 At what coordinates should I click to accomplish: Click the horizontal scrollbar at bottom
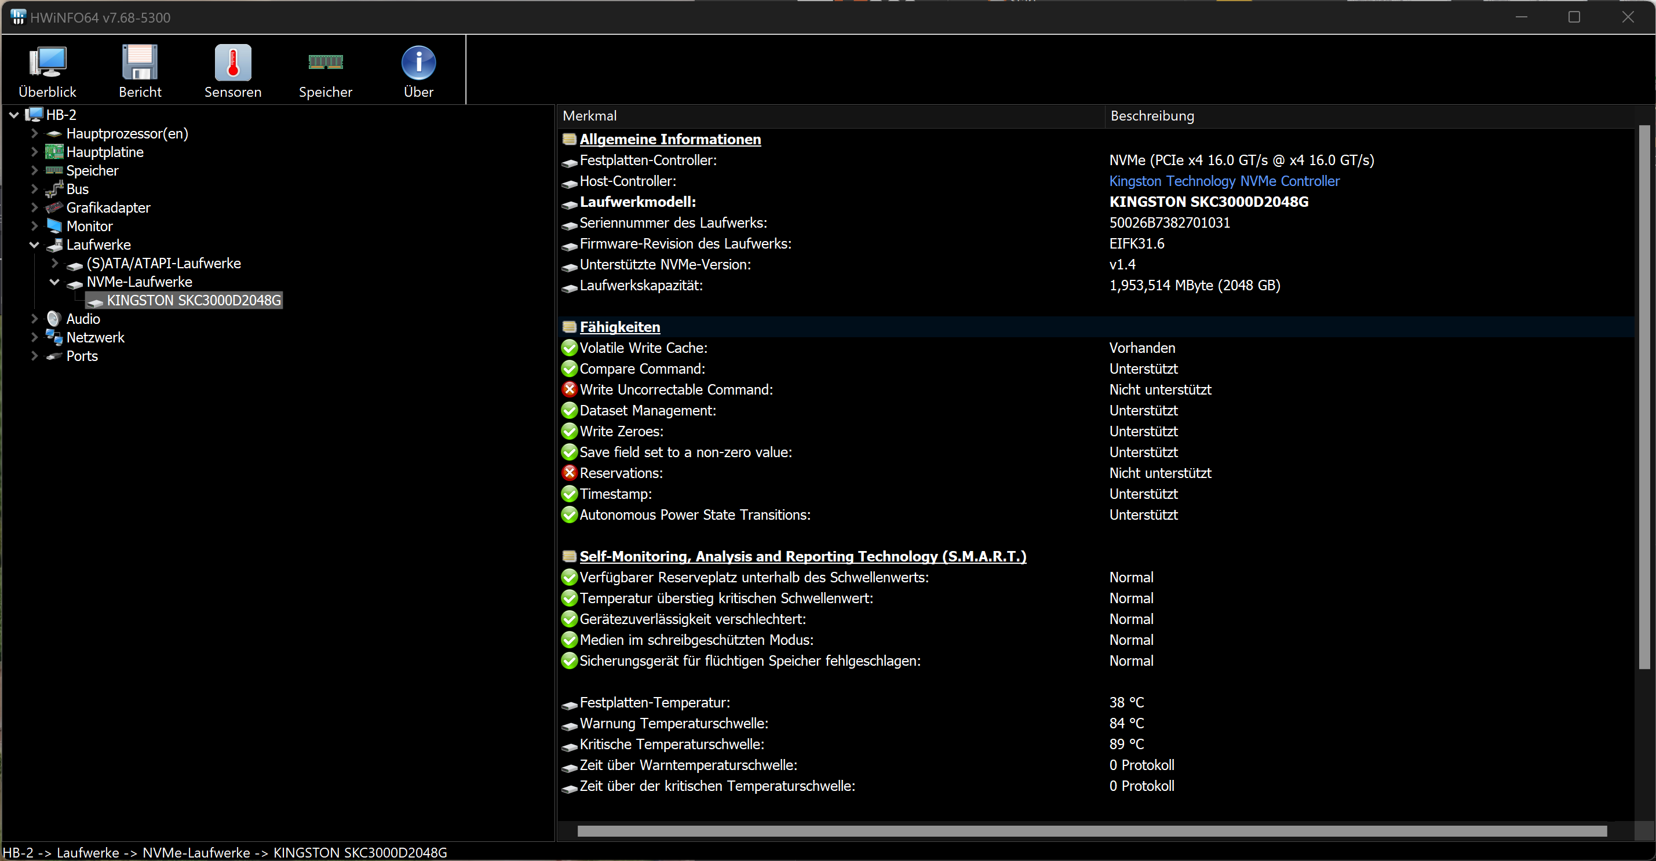pos(1092,831)
